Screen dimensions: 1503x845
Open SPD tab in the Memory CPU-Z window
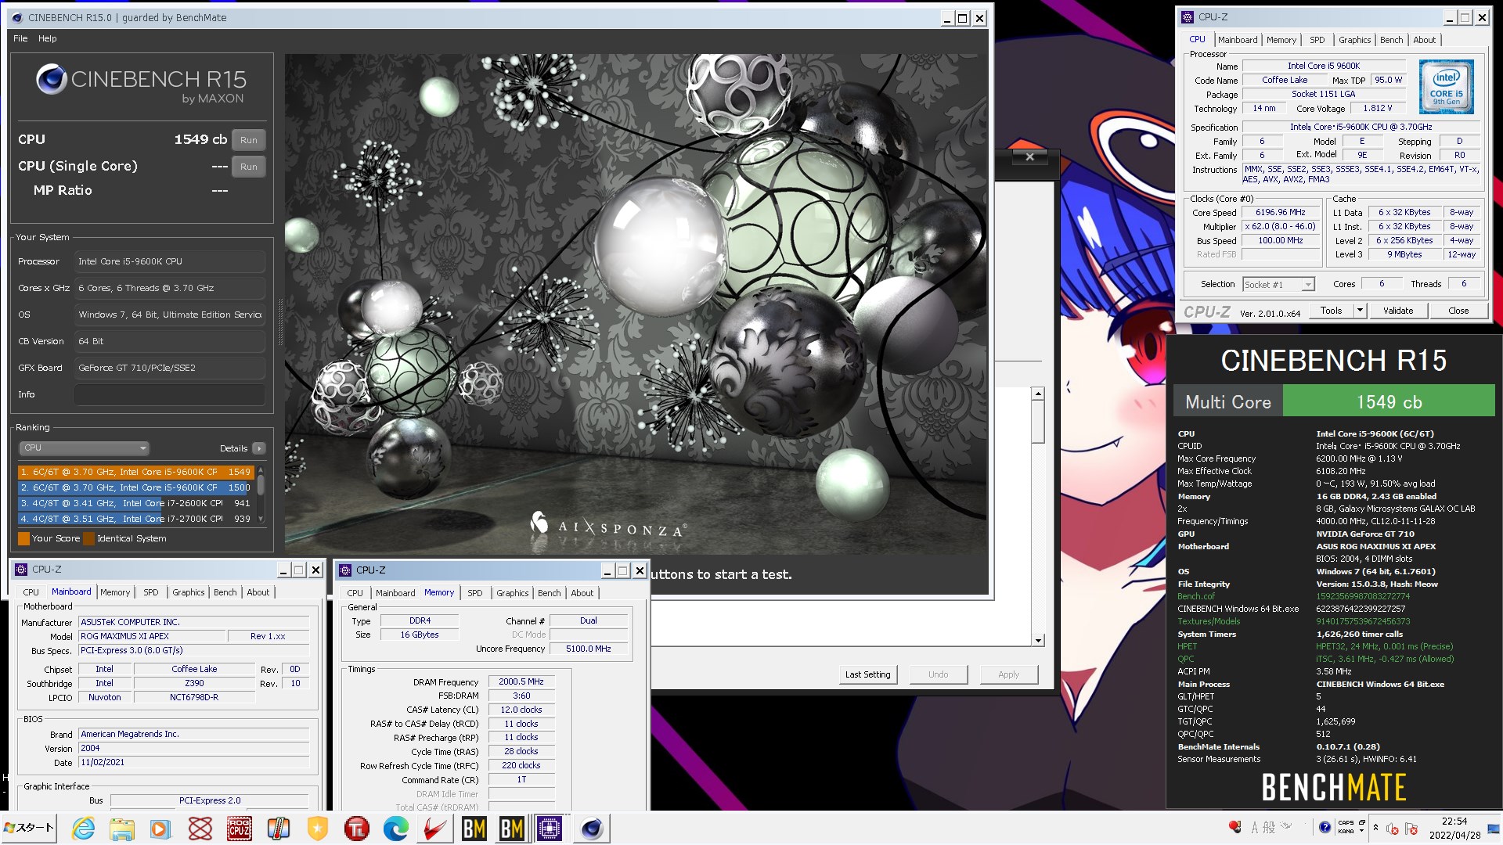click(474, 593)
